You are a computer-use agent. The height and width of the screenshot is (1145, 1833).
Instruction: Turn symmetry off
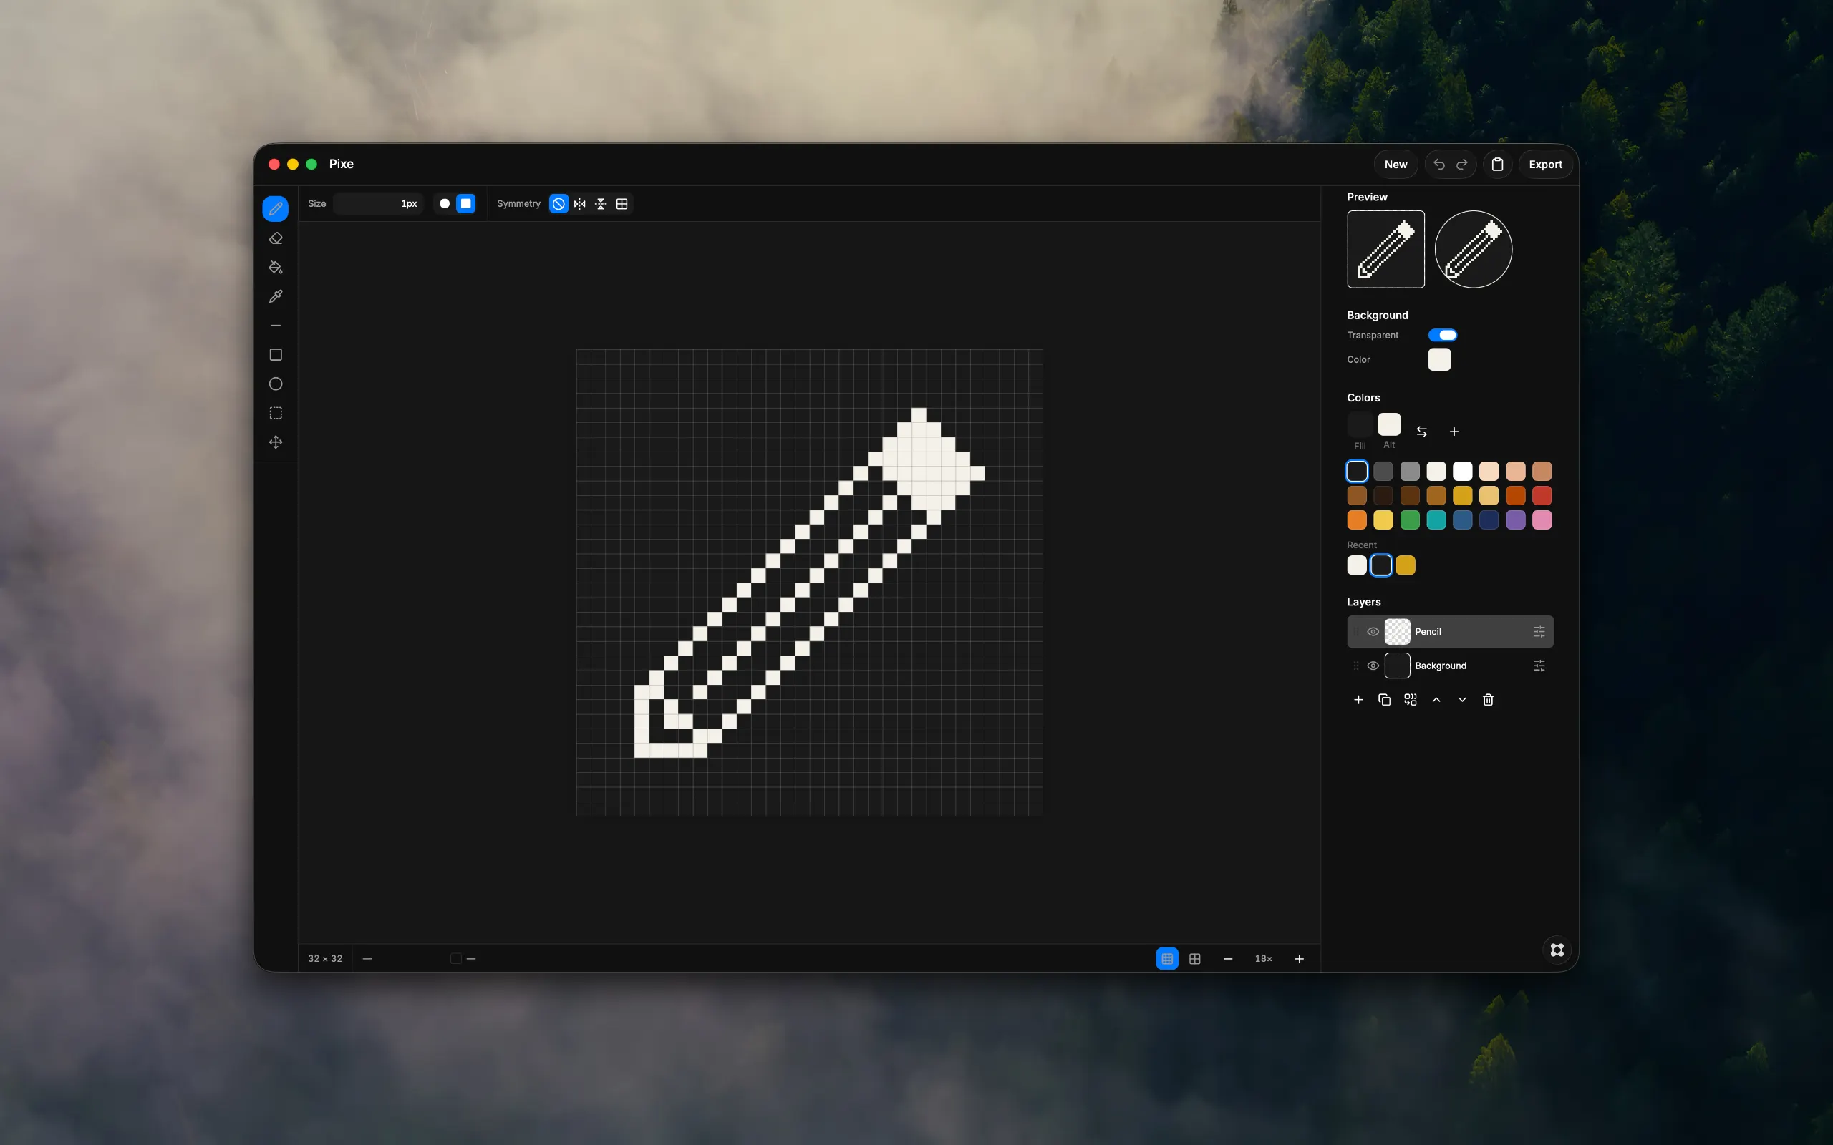(x=558, y=204)
